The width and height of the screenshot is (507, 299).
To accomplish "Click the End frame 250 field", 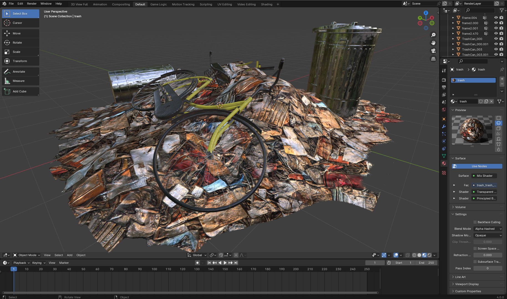I will (x=427, y=263).
